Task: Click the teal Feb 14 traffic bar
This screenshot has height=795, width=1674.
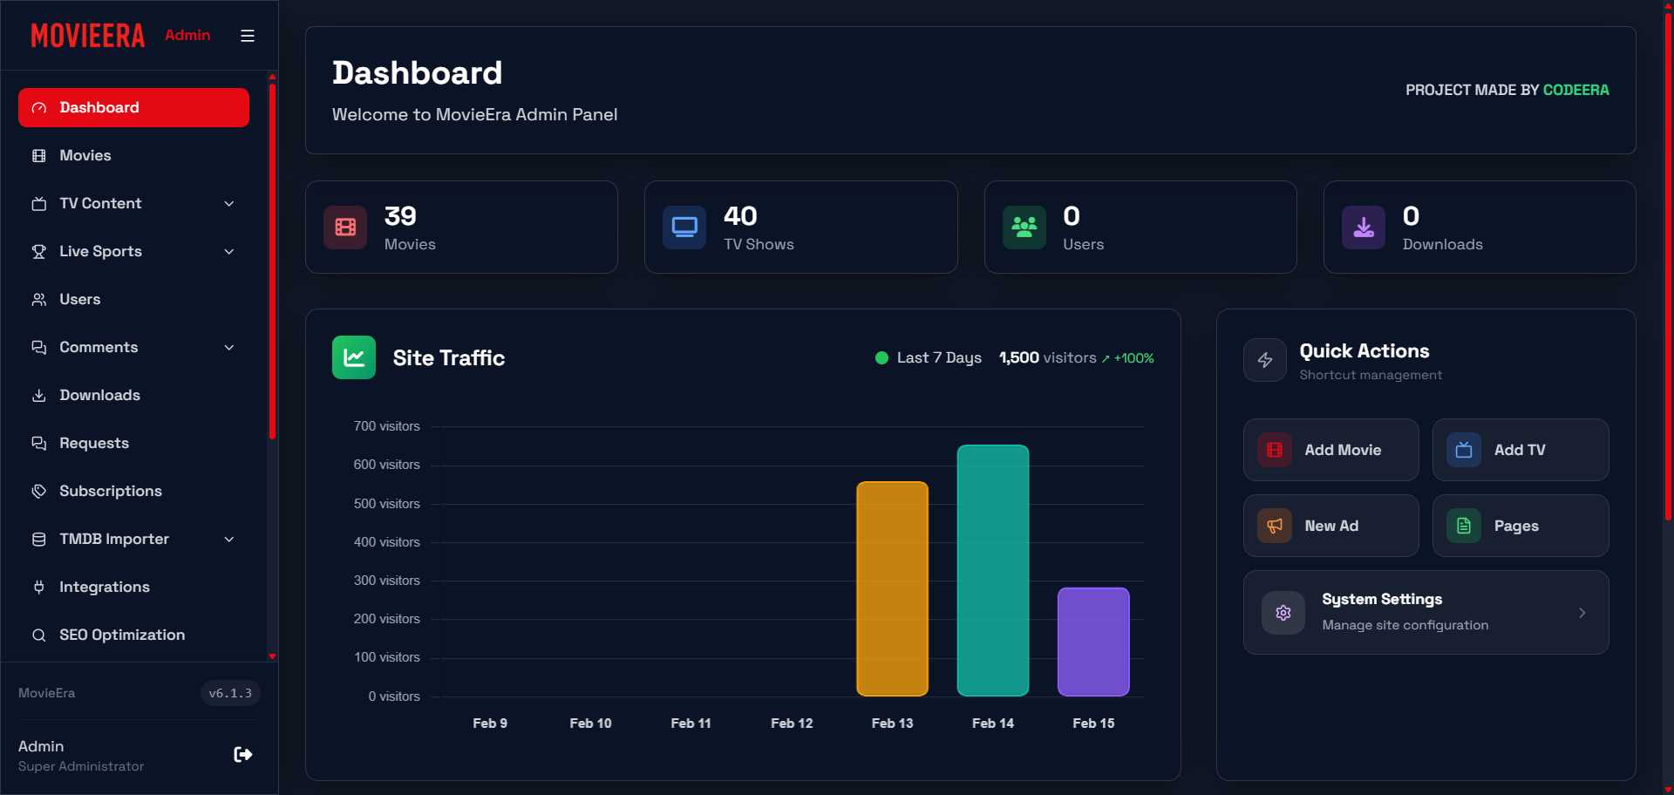Action: coord(993,571)
